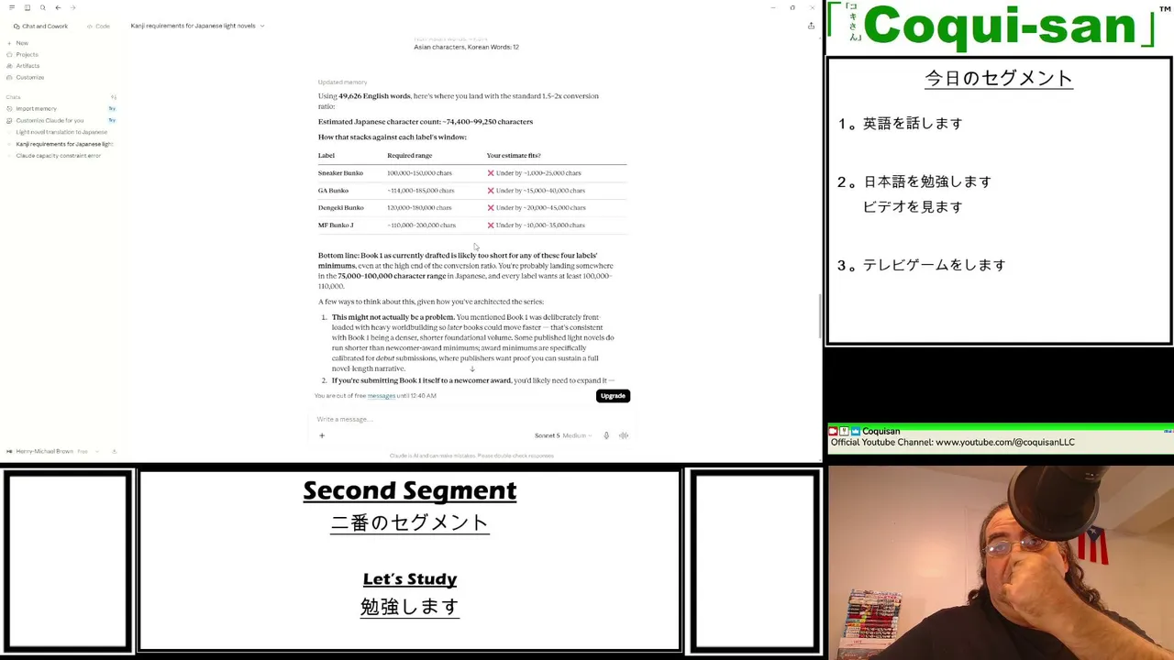Screen dimensions: 1174x660
Task: Click the plus attachment icon in composer
Action: click(322, 435)
